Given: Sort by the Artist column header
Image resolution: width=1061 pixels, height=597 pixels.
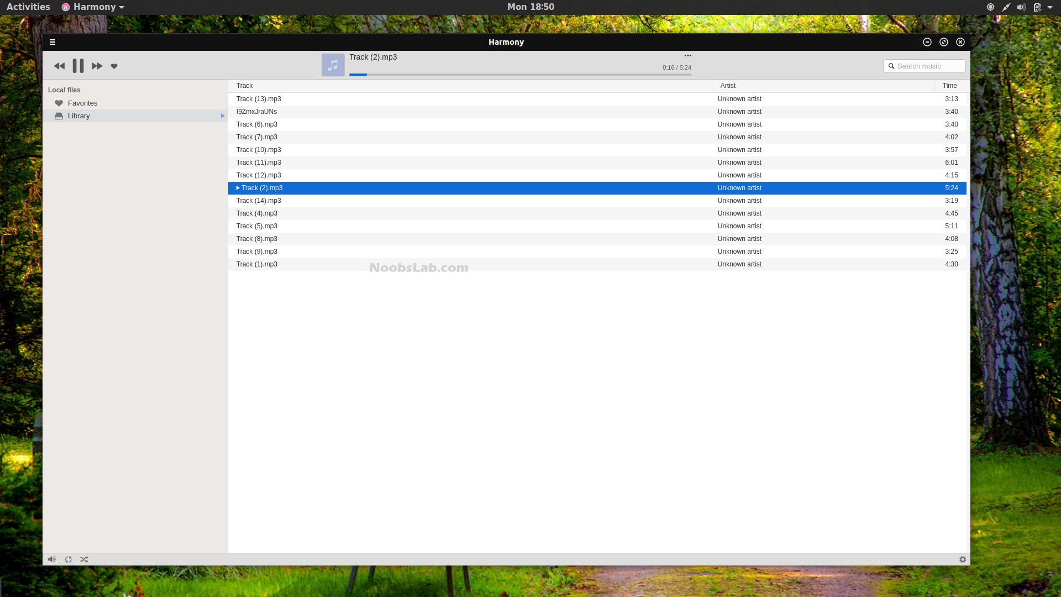Looking at the screenshot, I should click(x=823, y=86).
